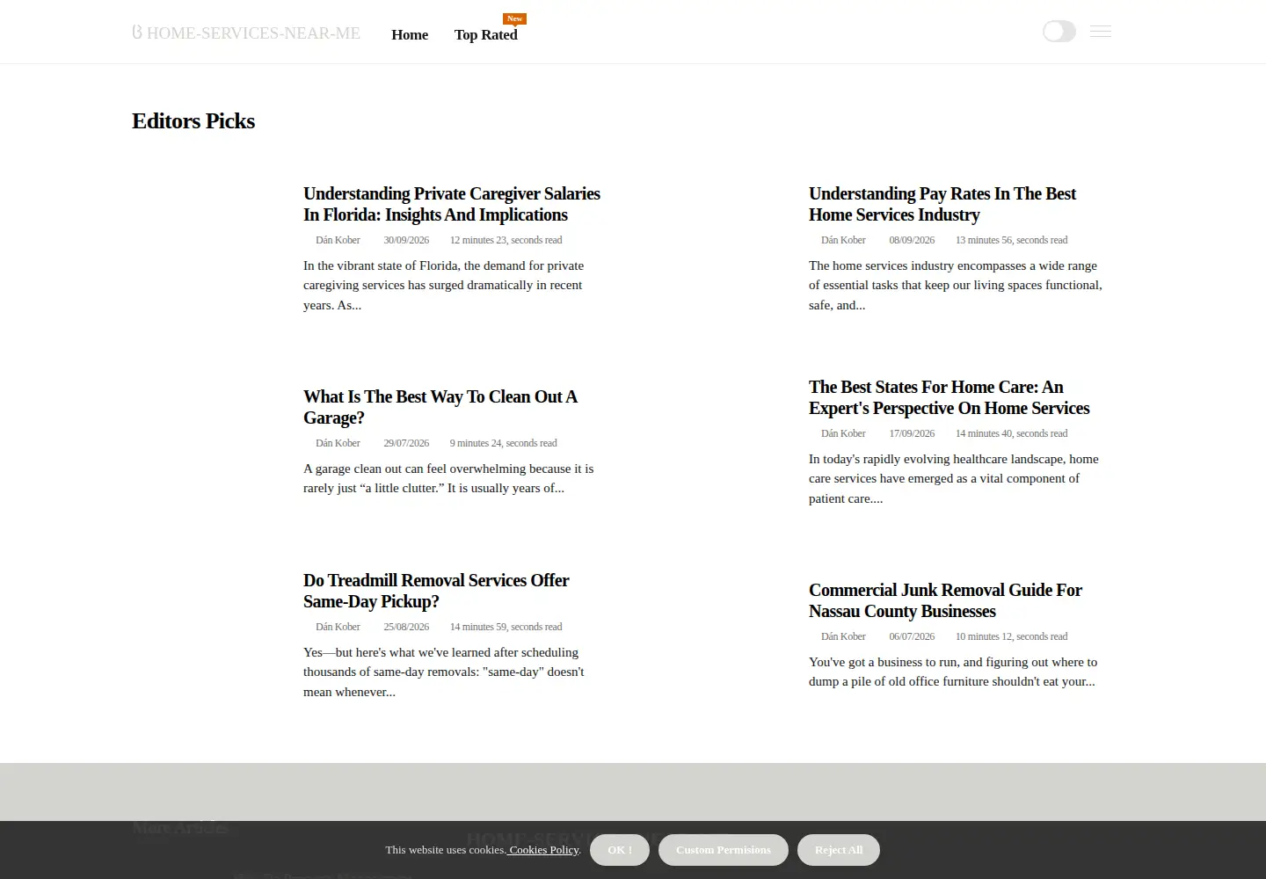Click the date 25/08/2026
Viewport: 1266px width, 879px height.
pos(406,627)
